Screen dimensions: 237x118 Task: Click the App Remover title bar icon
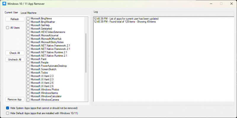4,4
